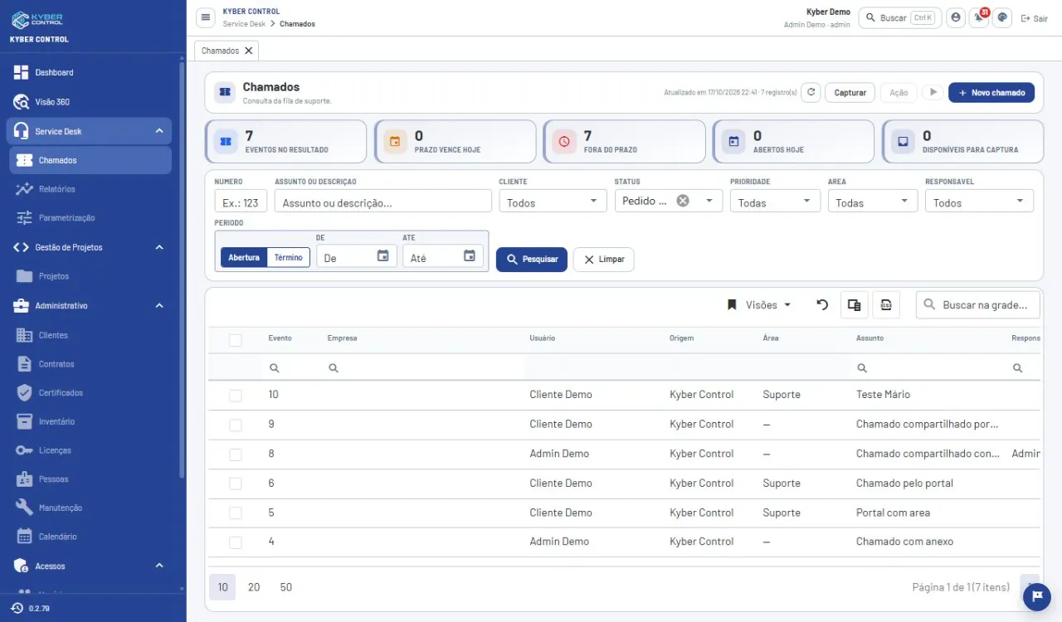Clear the Status filter with the X icon
The width and height of the screenshot is (1062, 622).
coord(683,201)
